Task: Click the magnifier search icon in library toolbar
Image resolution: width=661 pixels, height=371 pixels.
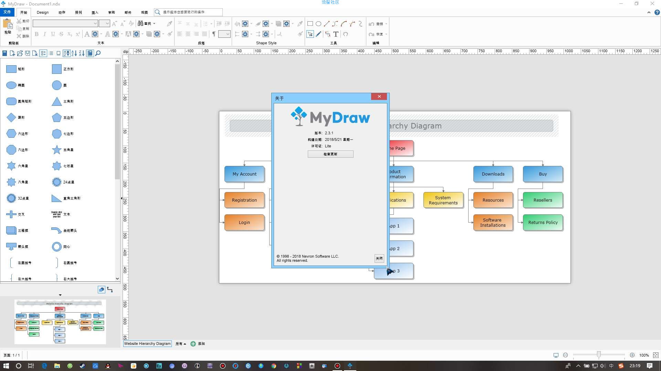Action: [98, 53]
